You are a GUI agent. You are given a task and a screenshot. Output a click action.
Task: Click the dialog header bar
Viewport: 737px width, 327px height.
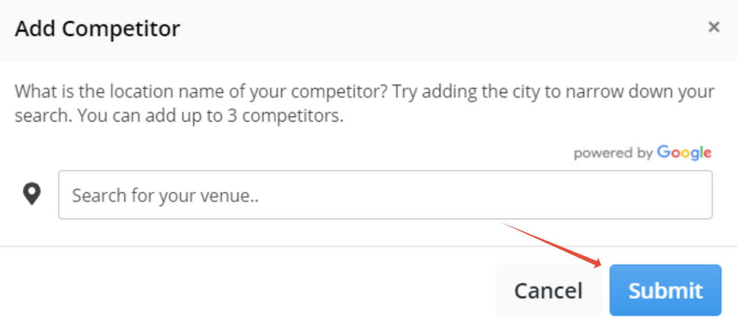tap(368, 30)
